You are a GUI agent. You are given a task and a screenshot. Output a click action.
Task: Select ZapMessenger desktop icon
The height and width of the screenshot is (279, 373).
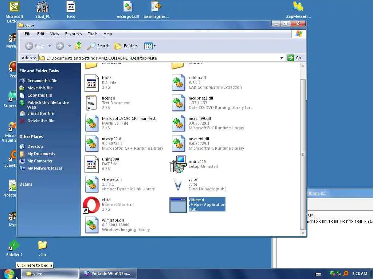[298, 10]
